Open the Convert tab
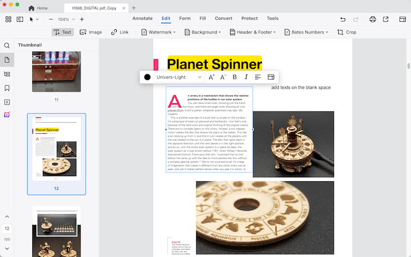This screenshot has height=257, width=411. pos(223,19)
